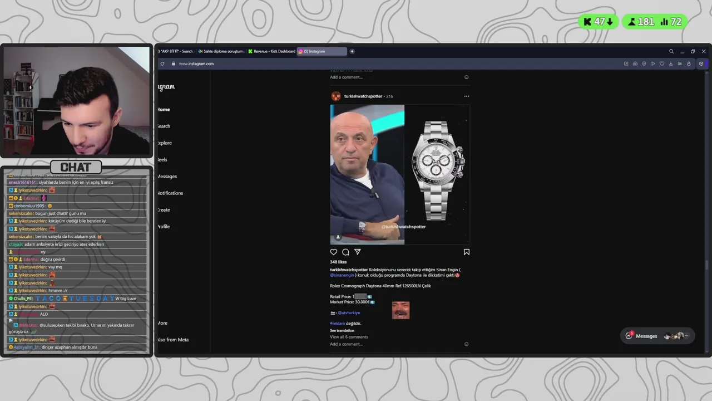Open Search in Instagram sidebar
This screenshot has height=401, width=712.
pyautogui.click(x=164, y=126)
